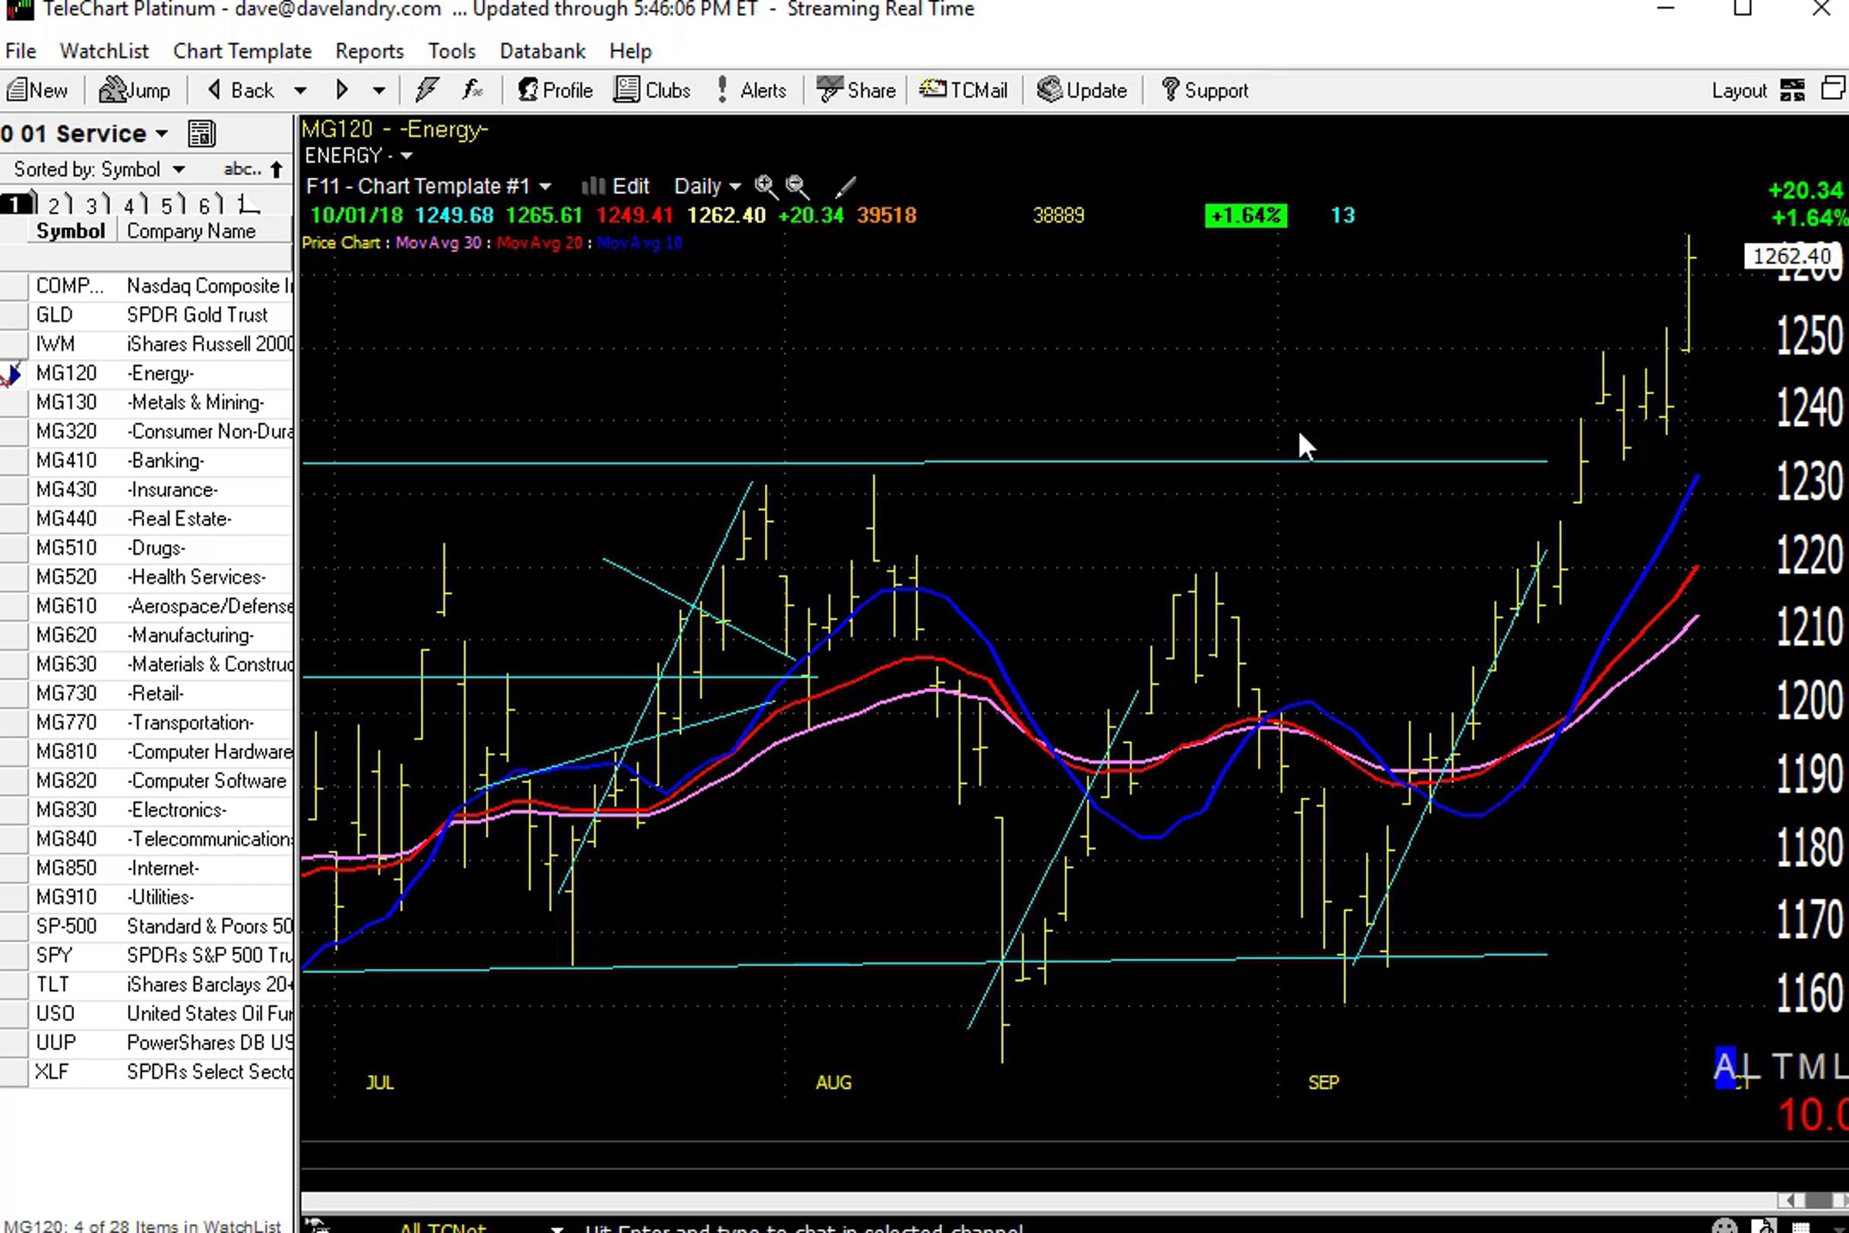Click the blue MovAvg 10 legend label
Image resolution: width=1849 pixels, height=1233 pixels.
click(x=639, y=243)
